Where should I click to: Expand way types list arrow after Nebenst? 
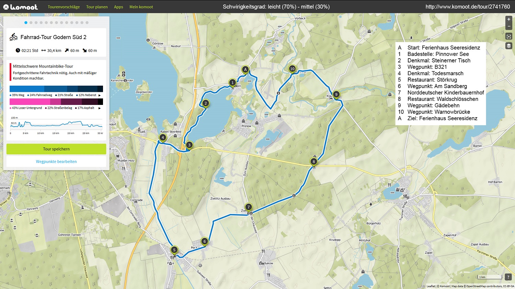(100, 95)
